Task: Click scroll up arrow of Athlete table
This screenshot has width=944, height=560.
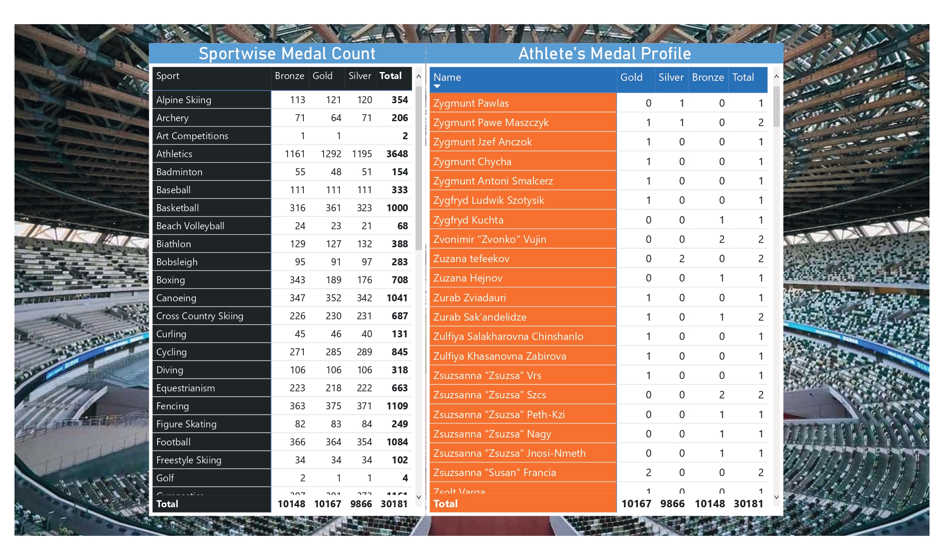Action: pyautogui.click(x=776, y=76)
